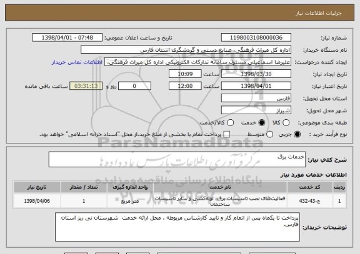The image size is (360, 254).
Task: Click the validity time field 12:00
Action: tap(185, 86)
